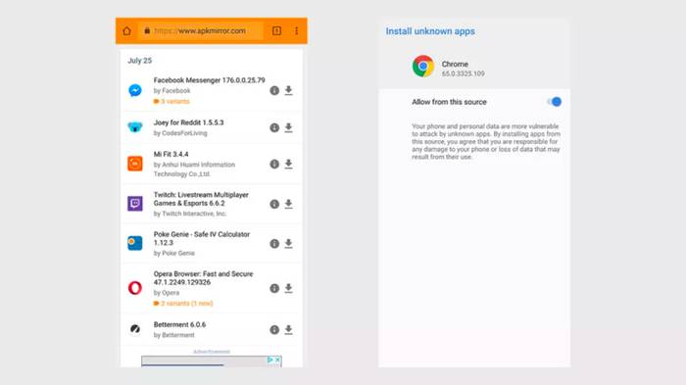Show info for Twitch Livestream app
Screen dimensions: 686x385
[274, 204]
